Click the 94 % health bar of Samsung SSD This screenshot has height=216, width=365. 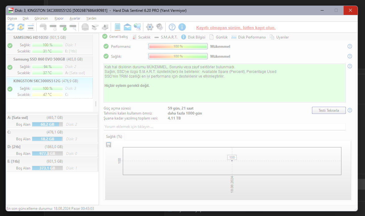click(x=47, y=67)
